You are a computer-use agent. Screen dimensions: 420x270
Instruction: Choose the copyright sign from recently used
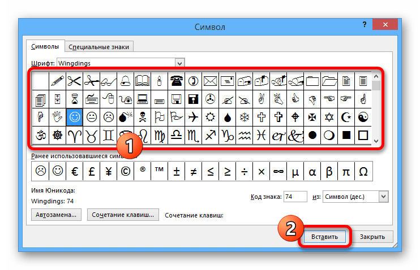pos(125,171)
